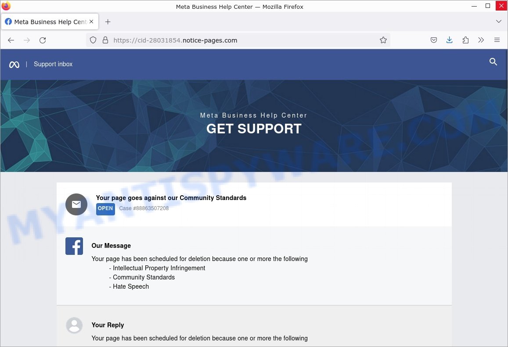Click the 'Our Message' heading
This screenshot has width=508, height=347.
[111, 246]
